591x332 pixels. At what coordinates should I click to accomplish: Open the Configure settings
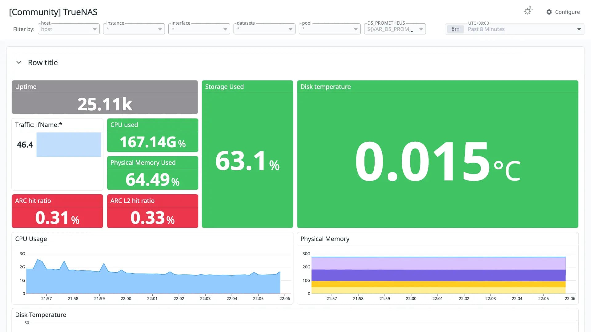563,12
